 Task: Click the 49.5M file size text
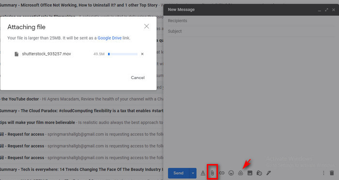click(99, 54)
